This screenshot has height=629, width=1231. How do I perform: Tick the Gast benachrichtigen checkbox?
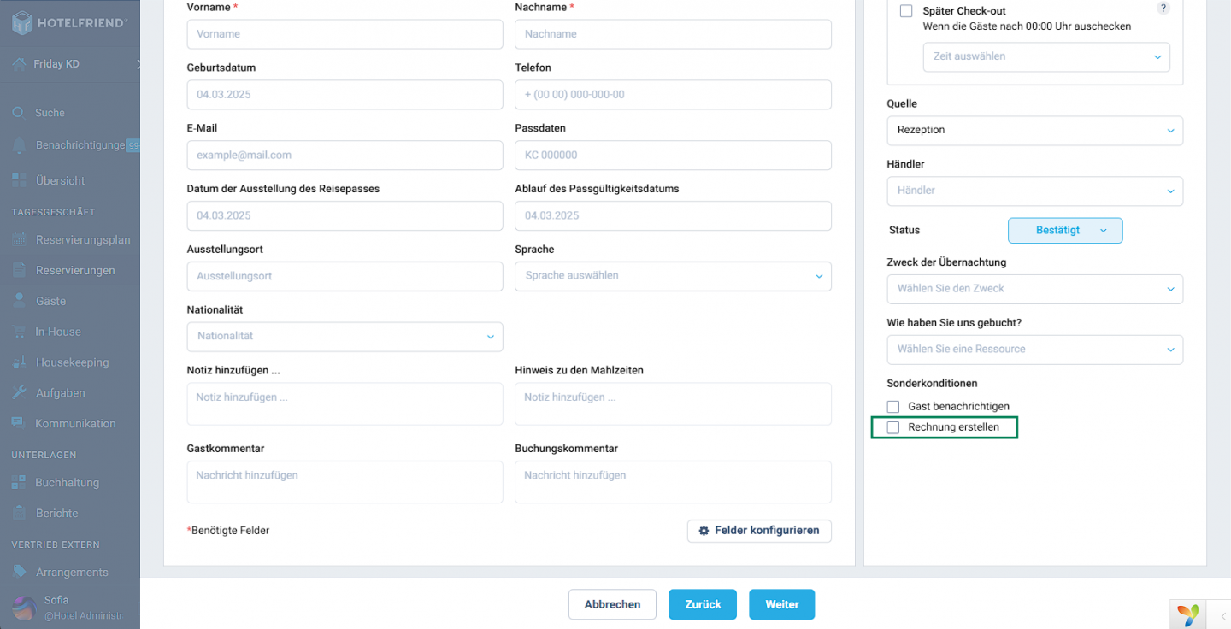pyautogui.click(x=893, y=407)
